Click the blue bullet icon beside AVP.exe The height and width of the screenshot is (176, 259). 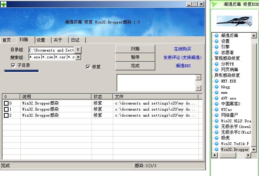(217, 98)
